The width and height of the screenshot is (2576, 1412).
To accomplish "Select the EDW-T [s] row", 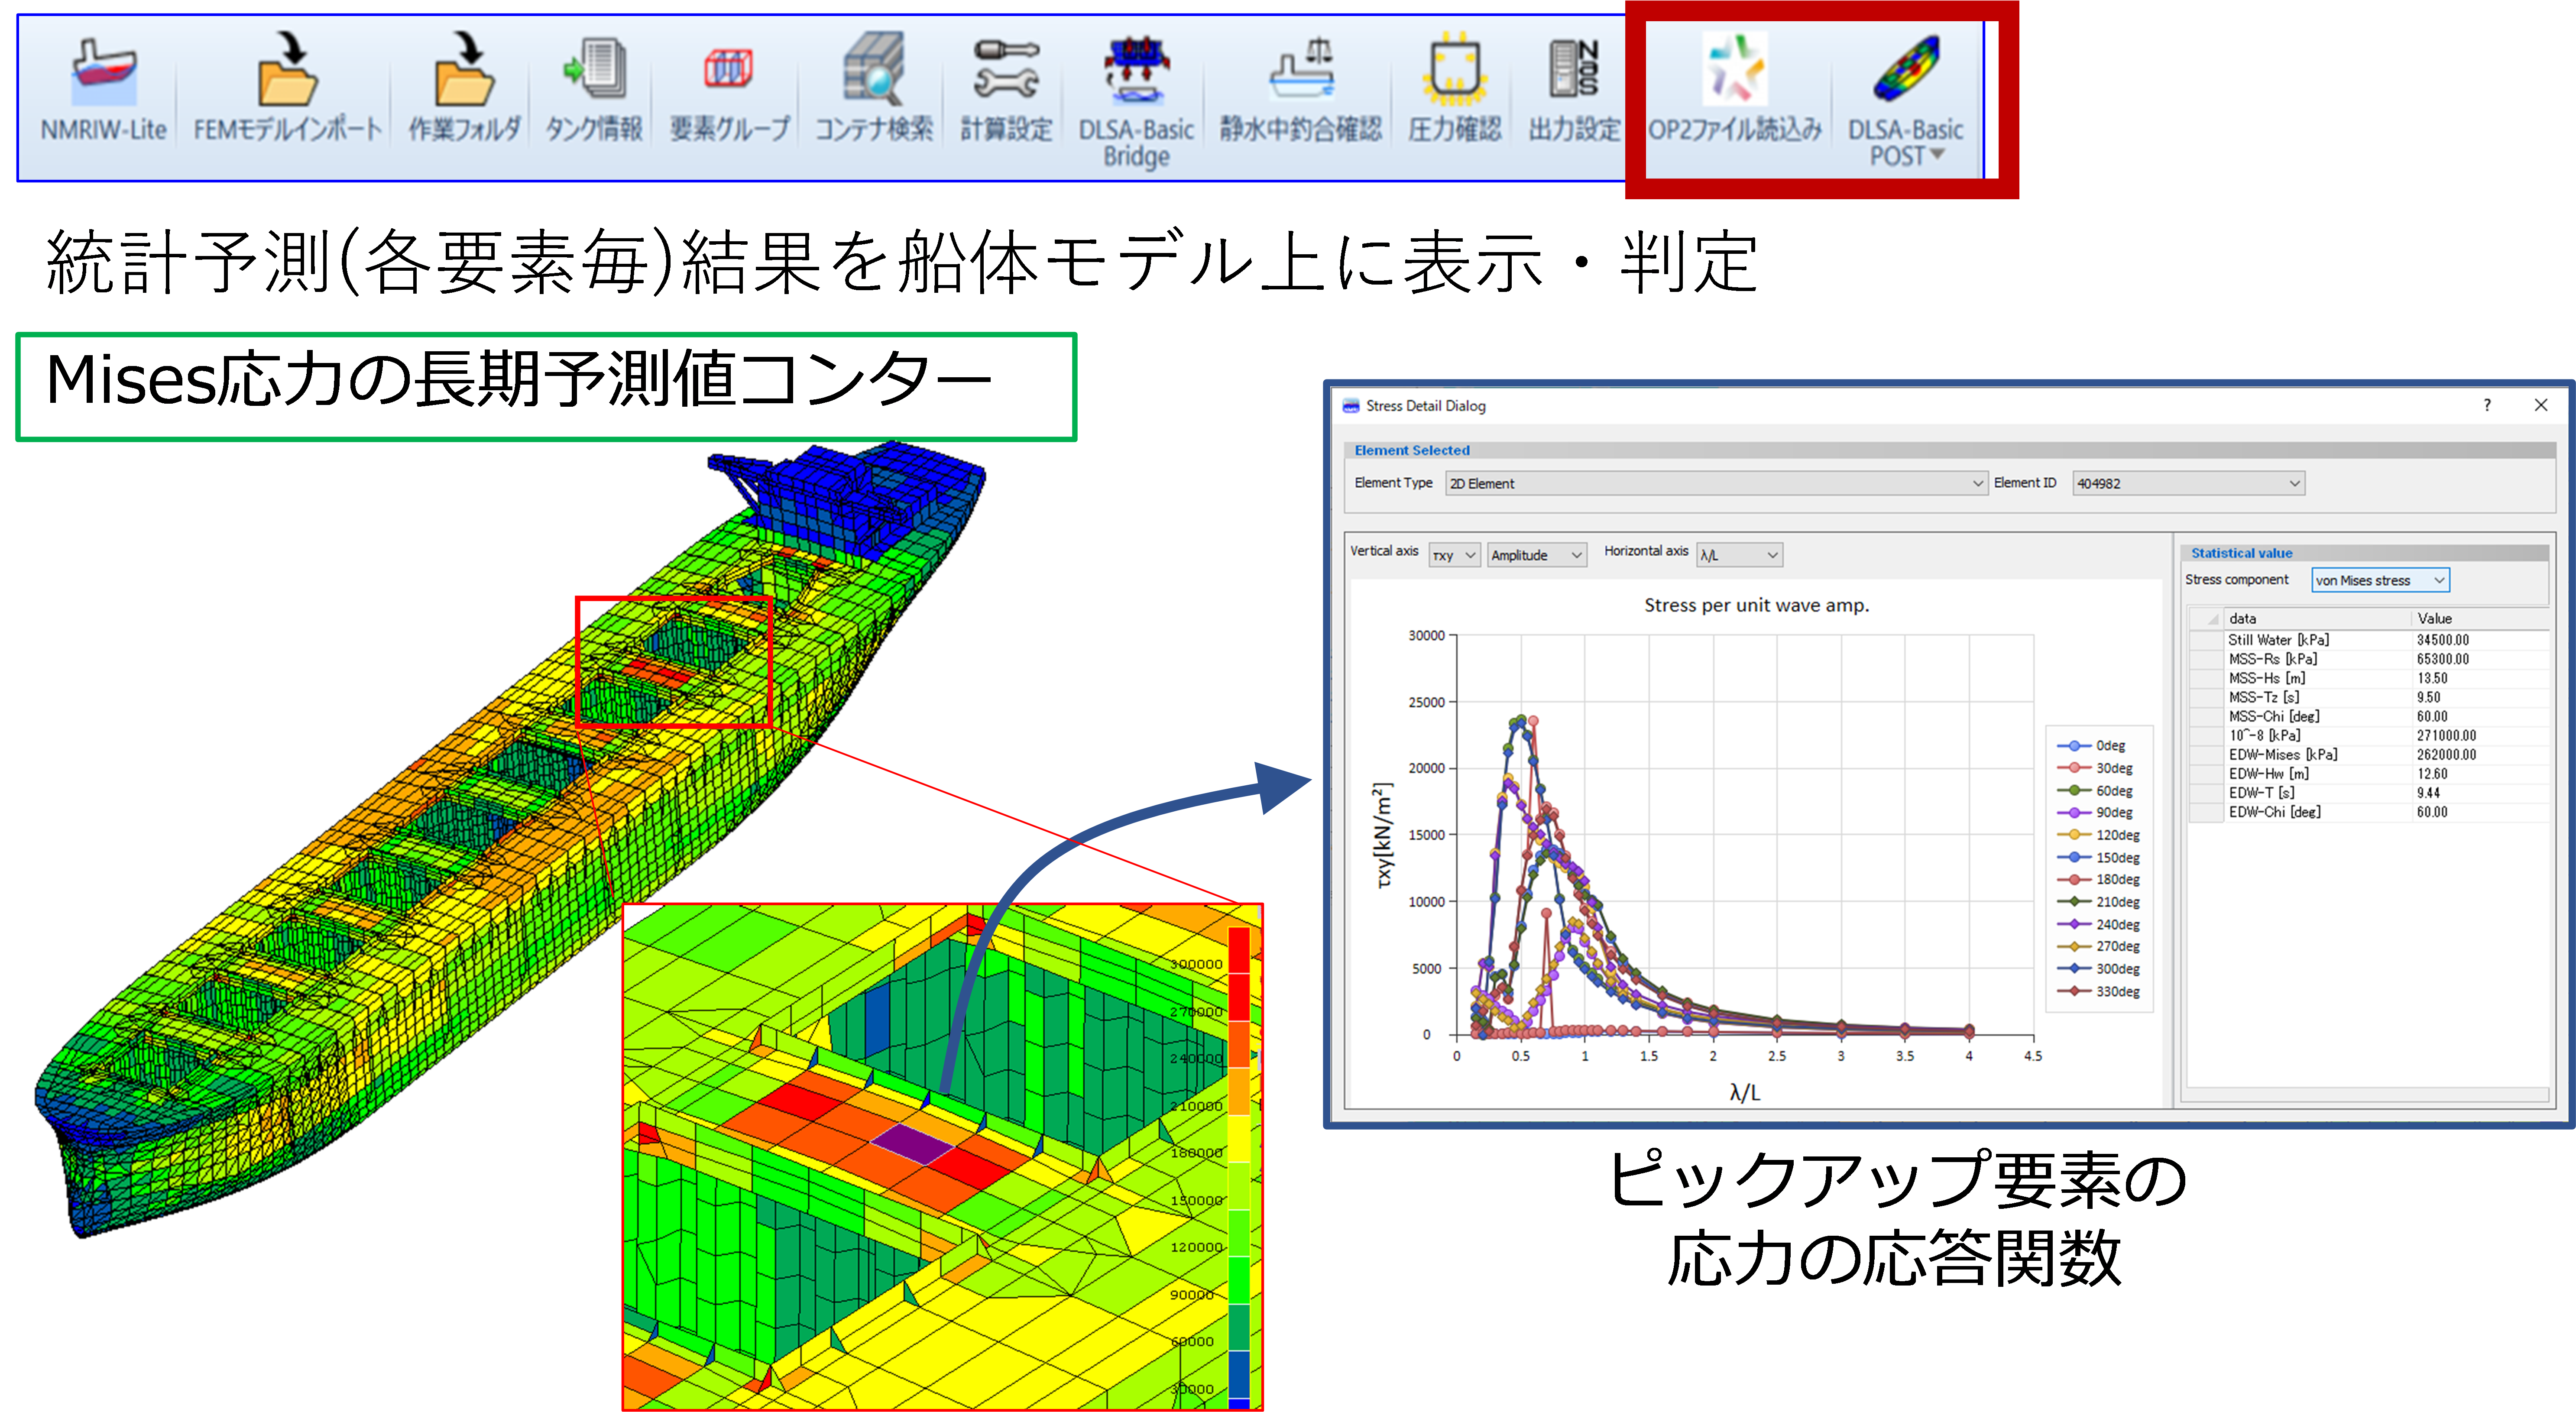I will click(x=2369, y=792).
